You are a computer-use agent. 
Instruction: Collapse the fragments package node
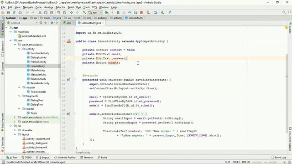19,96
